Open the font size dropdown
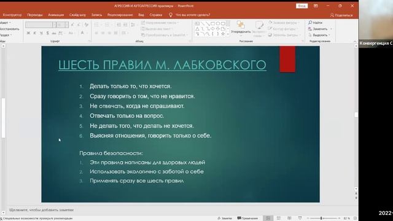Viewport: 393px width, 221px height. 67,25
